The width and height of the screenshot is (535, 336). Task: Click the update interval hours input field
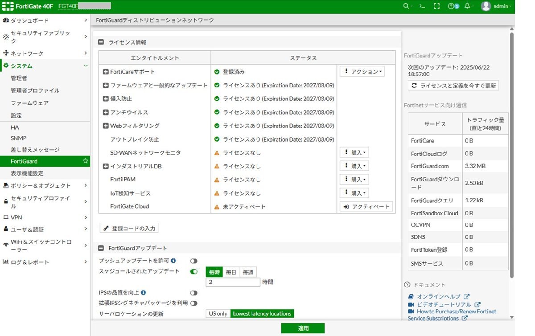pos(233,282)
